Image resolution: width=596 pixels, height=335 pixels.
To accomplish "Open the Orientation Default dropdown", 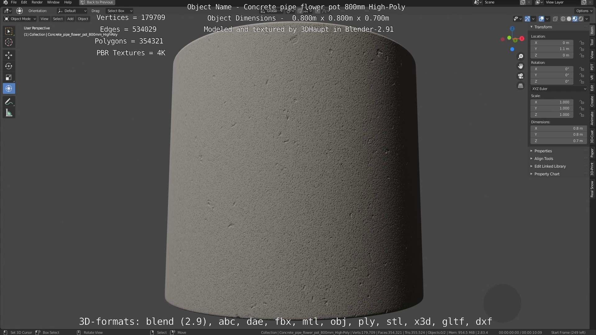I will (x=72, y=11).
